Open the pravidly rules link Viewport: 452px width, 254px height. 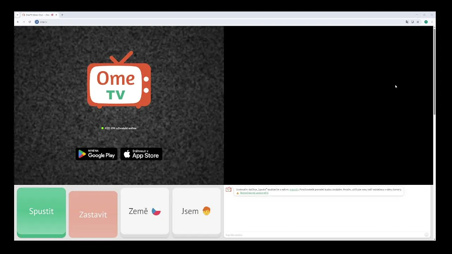[x=294, y=189]
